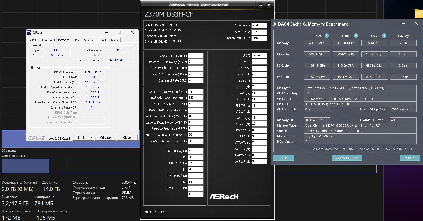This screenshot has height=221, width=423.
Task: Click the Write Recovery Time (tWR) field
Action: tap(196, 92)
